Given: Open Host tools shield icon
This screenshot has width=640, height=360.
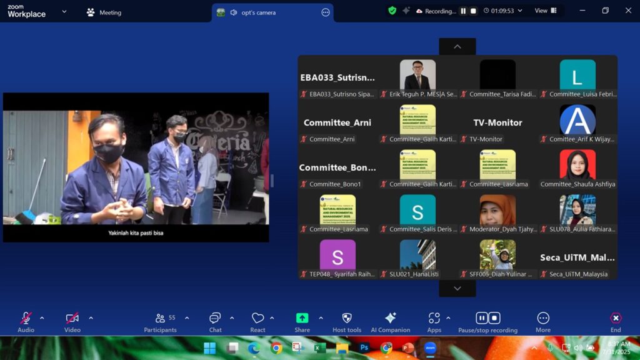Looking at the screenshot, I should [x=347, y=322].
